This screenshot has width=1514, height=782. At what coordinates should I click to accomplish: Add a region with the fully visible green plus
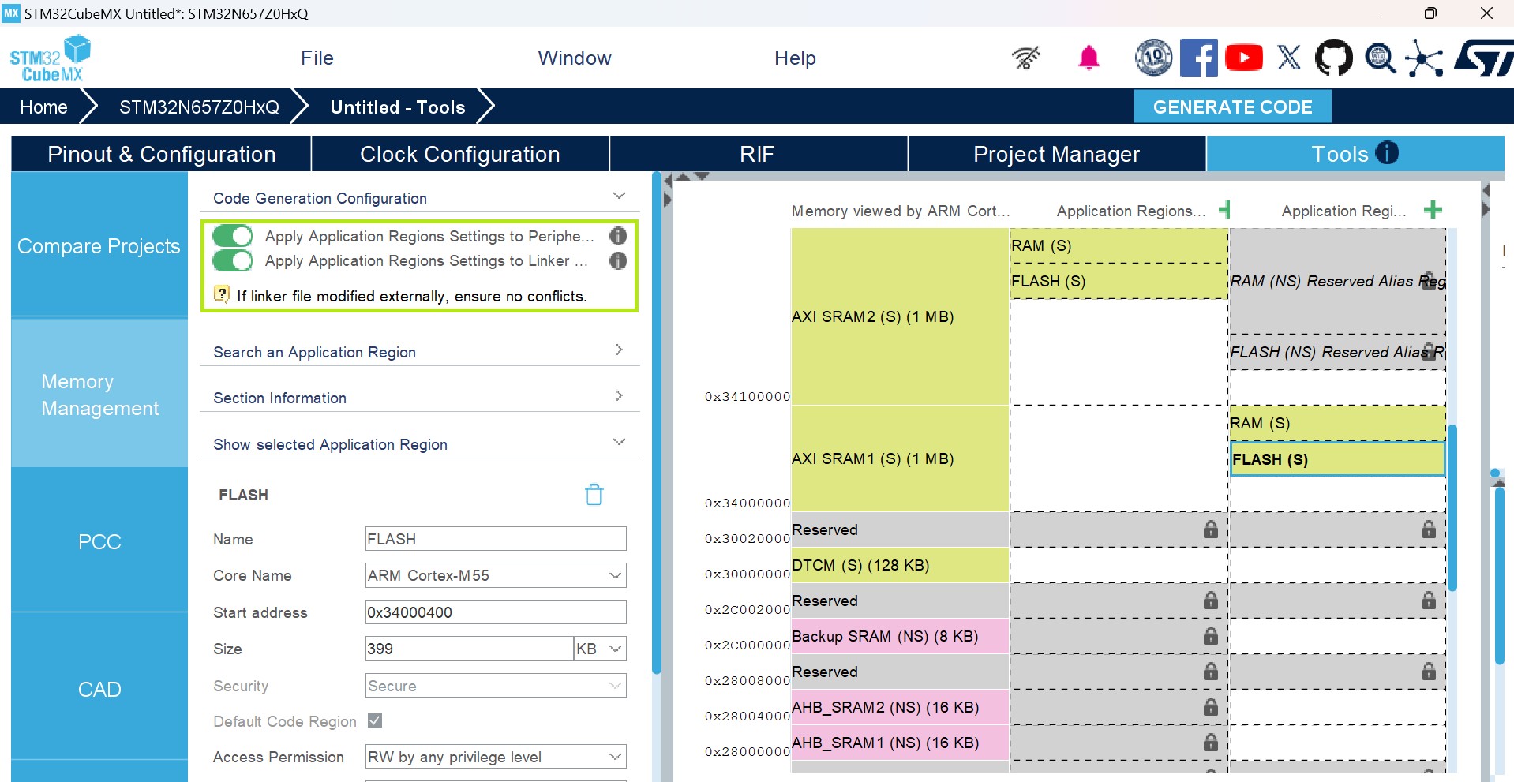[1433, 210]
